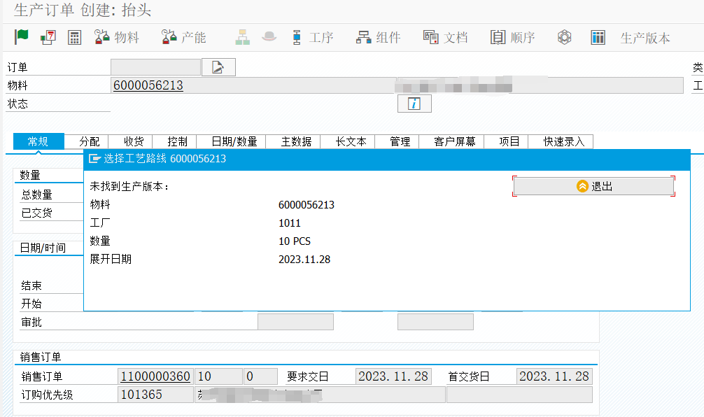704x417 pixels.
Task: Click the first empty field in 审批 row
Action: point(295,322)
